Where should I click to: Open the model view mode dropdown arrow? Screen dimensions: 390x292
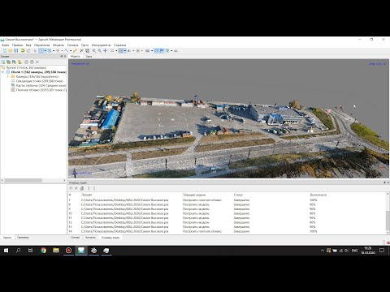[133, 50]
